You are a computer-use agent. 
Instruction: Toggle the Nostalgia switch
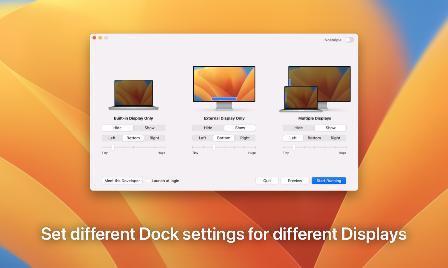pos(349,40)
